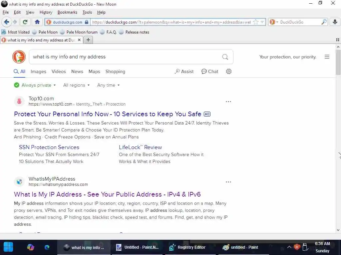Close the DuckDuckGo search tab
This screenshot has height=255, width=341.
coord(79,40)
